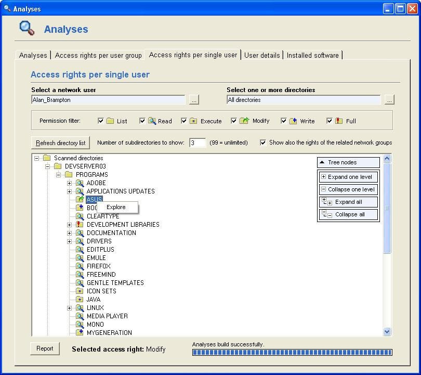Uncheck Show also rights of related network groups

tap(263, 143)
